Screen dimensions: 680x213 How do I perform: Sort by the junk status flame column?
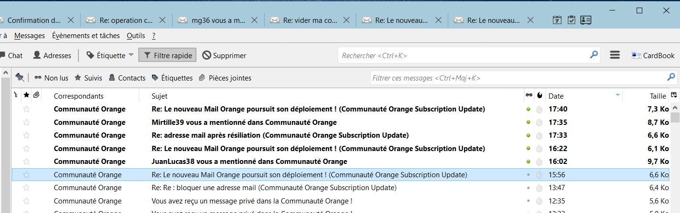539,96
